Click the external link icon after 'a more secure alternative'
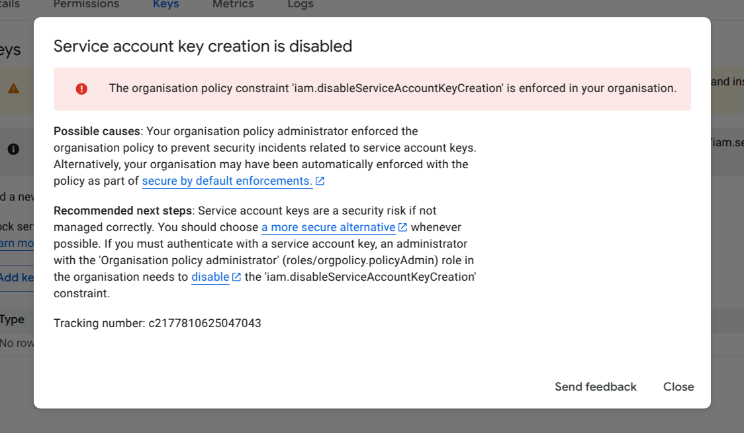 [402, 226]
